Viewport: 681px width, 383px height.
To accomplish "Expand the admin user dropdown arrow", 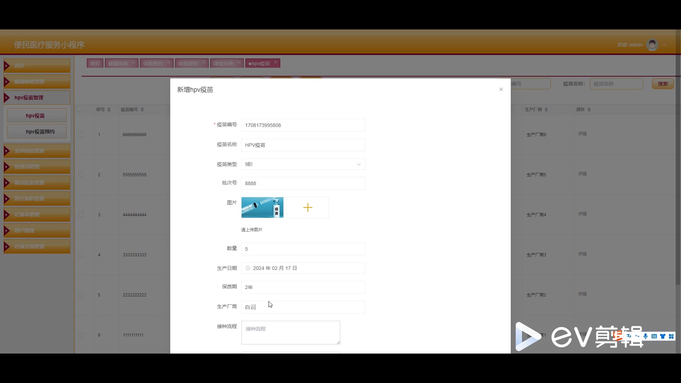I will pos(664,45).
